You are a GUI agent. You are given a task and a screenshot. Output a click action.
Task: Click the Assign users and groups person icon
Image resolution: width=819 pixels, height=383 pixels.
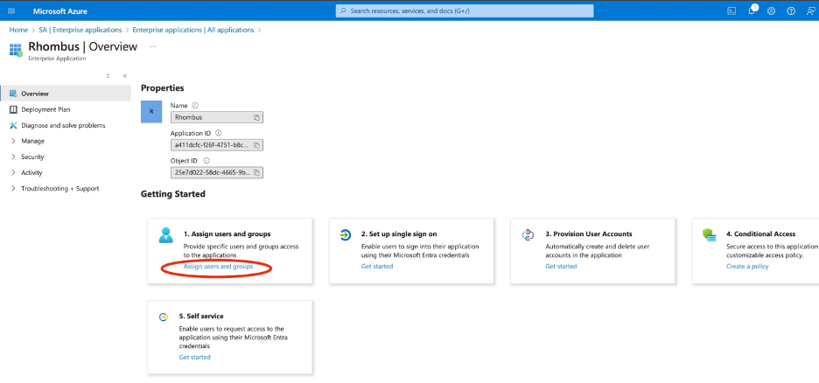click(x=166, y=235)
